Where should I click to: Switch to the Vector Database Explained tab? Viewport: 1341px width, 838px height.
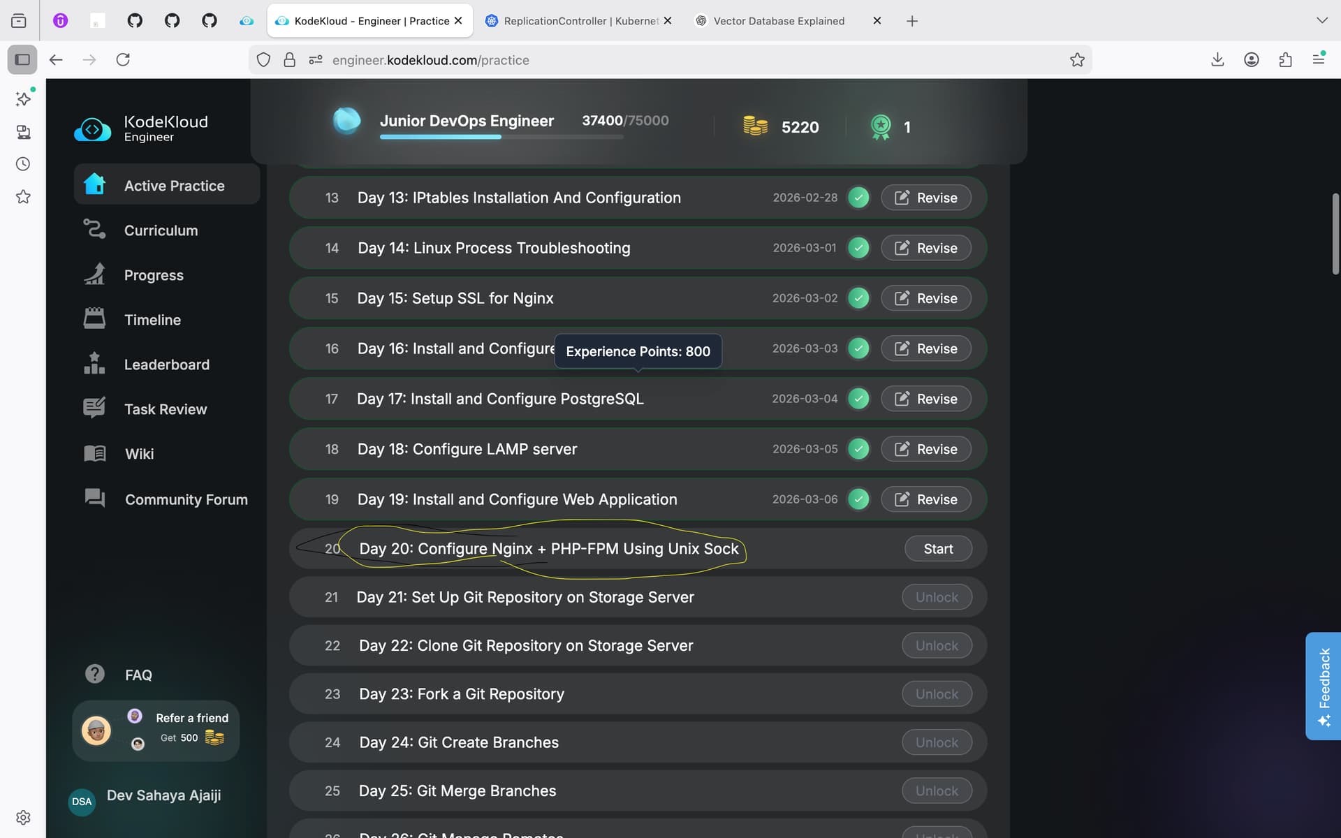778,21
